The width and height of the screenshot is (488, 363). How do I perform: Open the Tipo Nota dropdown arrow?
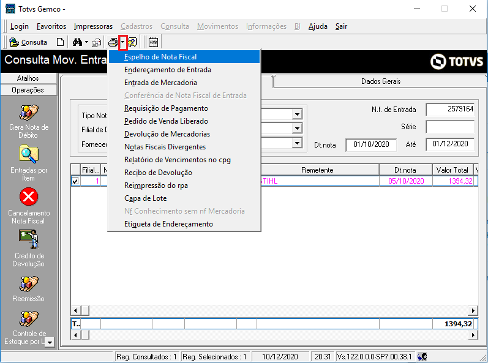[297, 114]
